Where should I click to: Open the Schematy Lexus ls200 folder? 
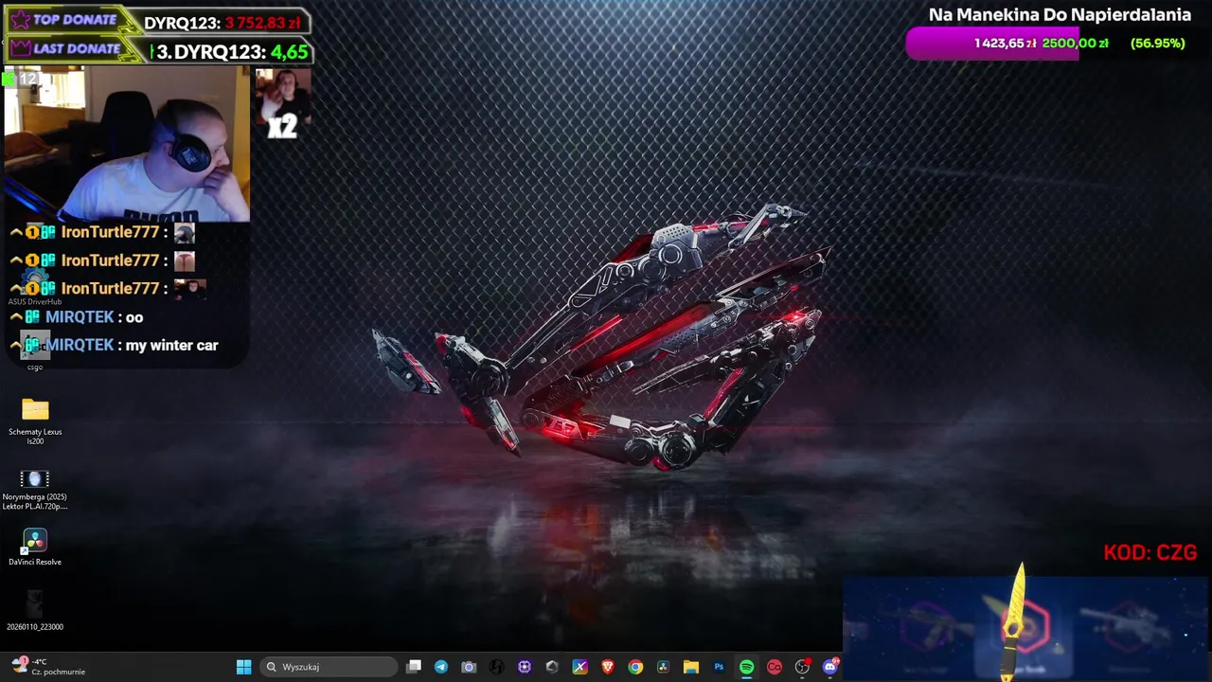point(35,422)
